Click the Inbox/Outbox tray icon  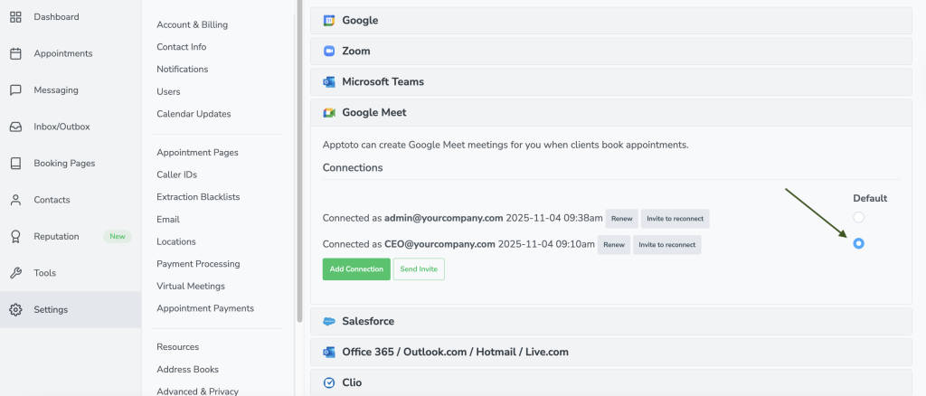(x=16, y=127)
